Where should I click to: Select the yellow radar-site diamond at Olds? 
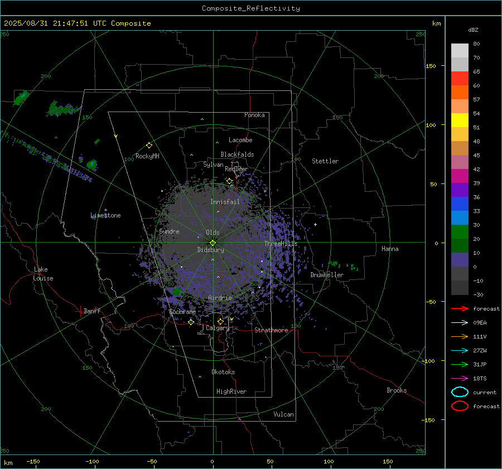click(213, 243)
